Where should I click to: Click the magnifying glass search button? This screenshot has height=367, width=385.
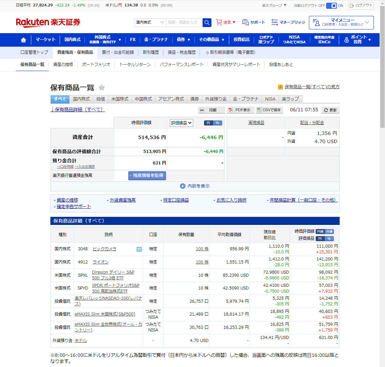[207, 23]
